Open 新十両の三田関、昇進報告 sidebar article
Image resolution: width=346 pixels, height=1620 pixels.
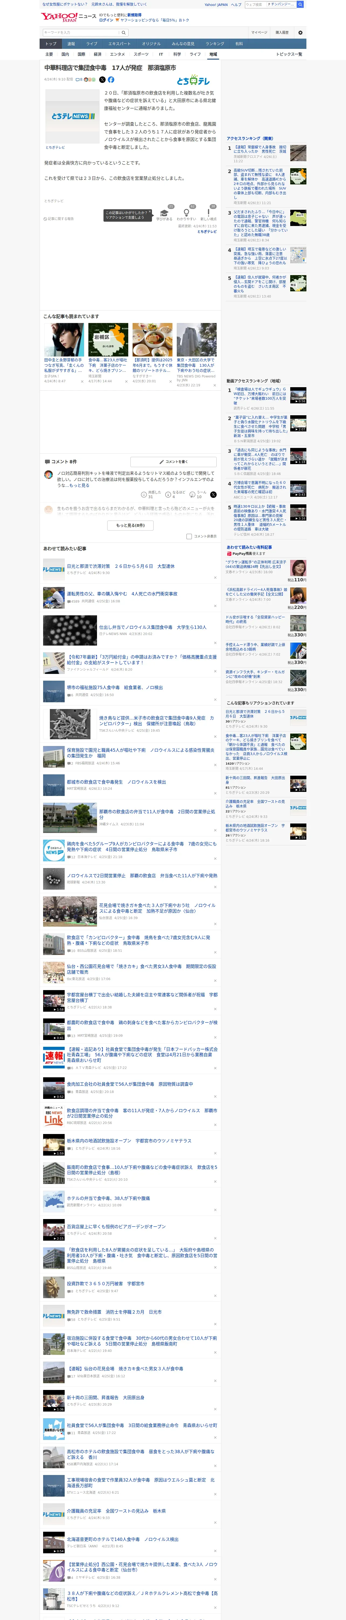click(x=255, y=780)
